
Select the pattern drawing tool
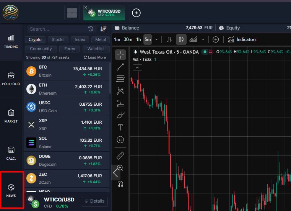point(120,91)
